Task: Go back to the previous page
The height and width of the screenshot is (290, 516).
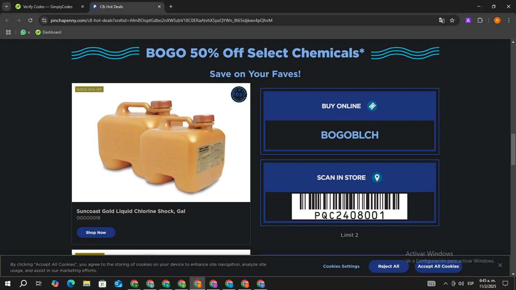Action: click(7, 20)
